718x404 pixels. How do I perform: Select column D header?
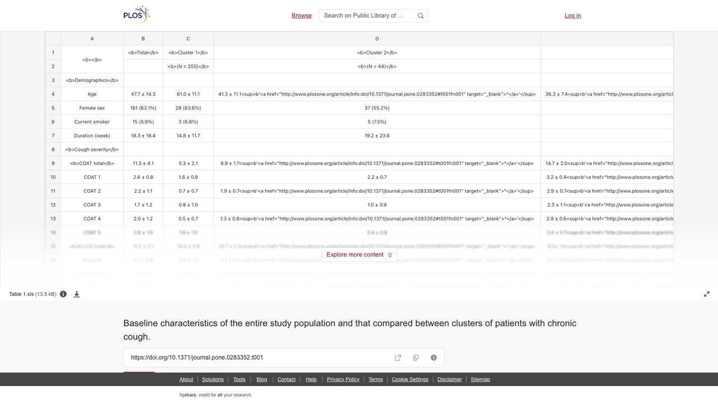(377, 39)
